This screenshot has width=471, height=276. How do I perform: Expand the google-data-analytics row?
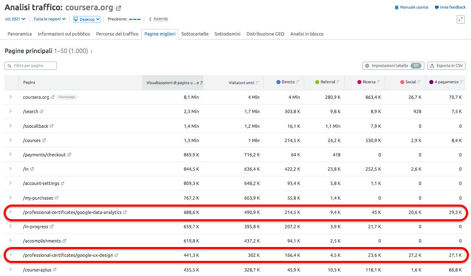coord(11,212)
